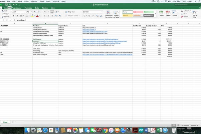Toggle Bold formatting

[14, 16]
